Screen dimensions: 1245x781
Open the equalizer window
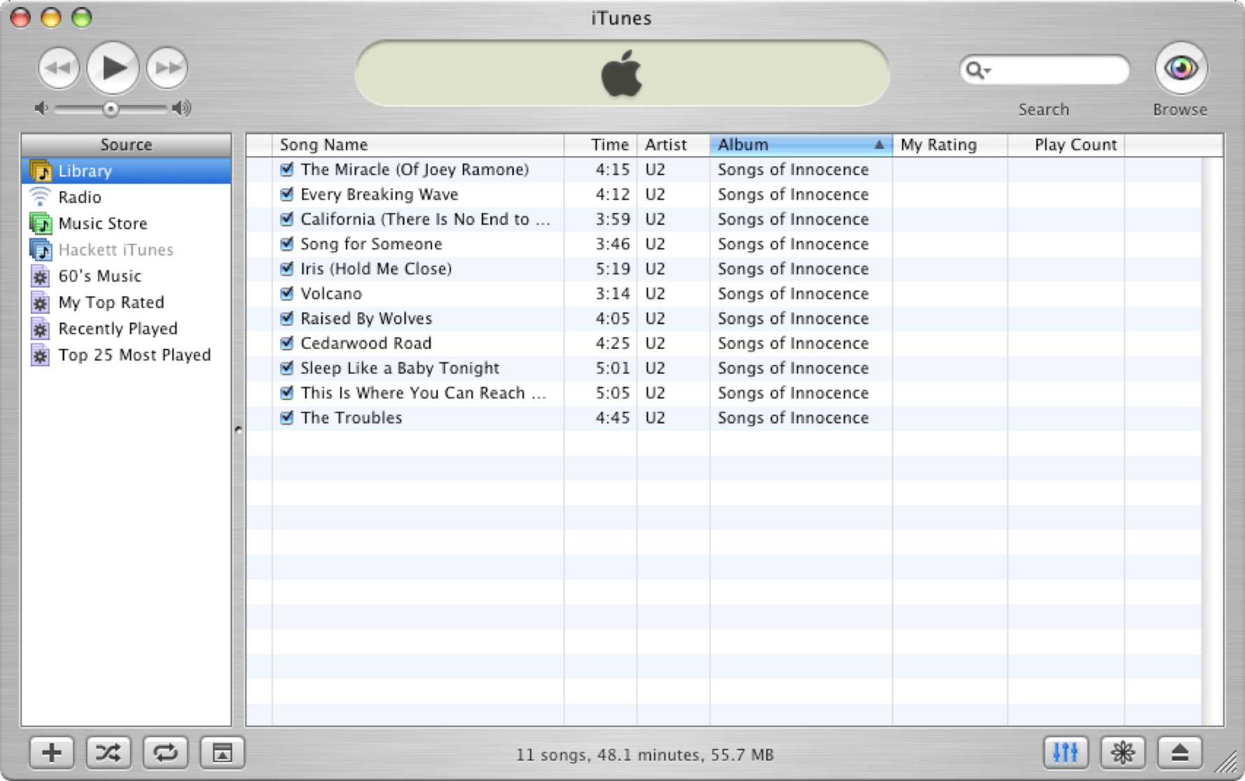click(1066, 753)
